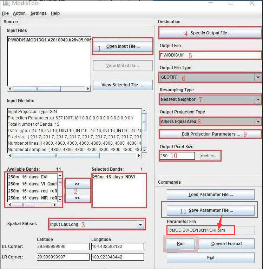Click Save Parameter File button

pyautogui.click(x=210, y=210)
